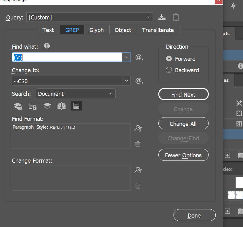Open special characters menu for Find what
This screenshot has width=243, height=227.
(139, 57)
